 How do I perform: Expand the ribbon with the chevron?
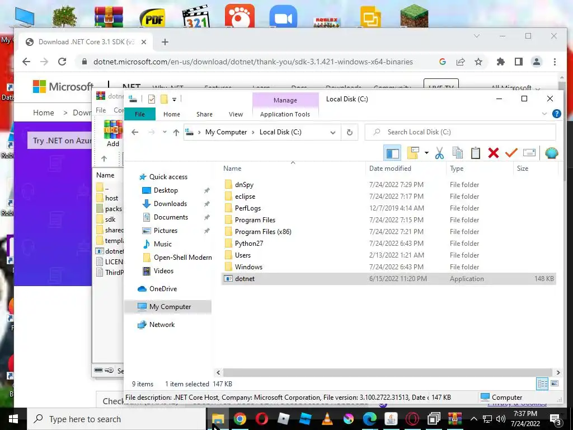544,114
